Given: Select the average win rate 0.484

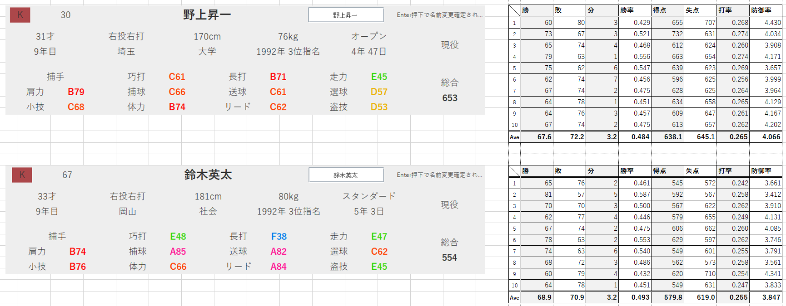Looking at the screenshot, I should pos(635,137).
